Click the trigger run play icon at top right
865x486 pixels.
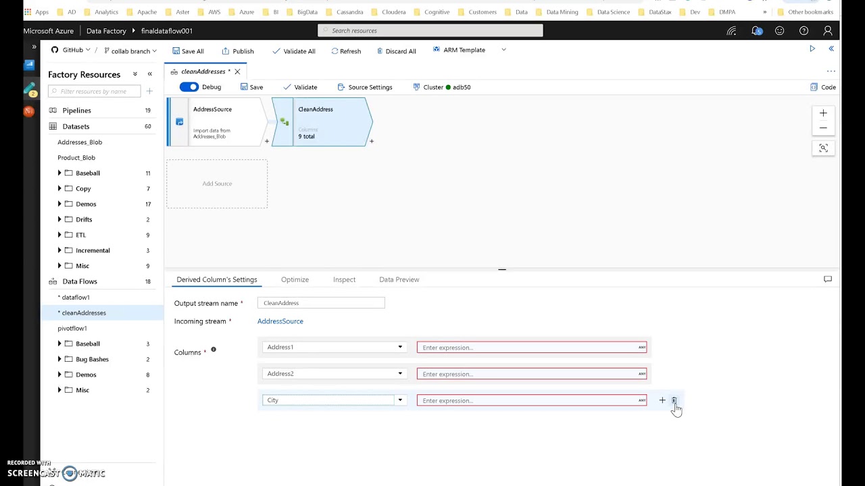pos(812,49)
